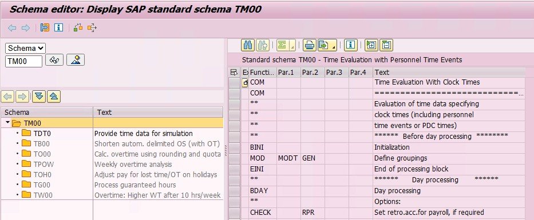Click the BINI function cell

[x=263, y=147]
